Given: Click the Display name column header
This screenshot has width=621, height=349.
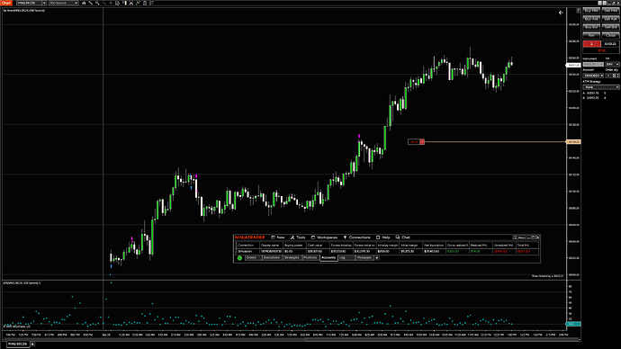Looking at the screenshot, I should (271, 246).
